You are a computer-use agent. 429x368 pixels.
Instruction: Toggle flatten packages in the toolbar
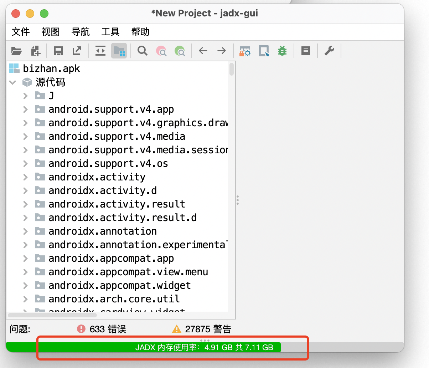tap(100, 51)
